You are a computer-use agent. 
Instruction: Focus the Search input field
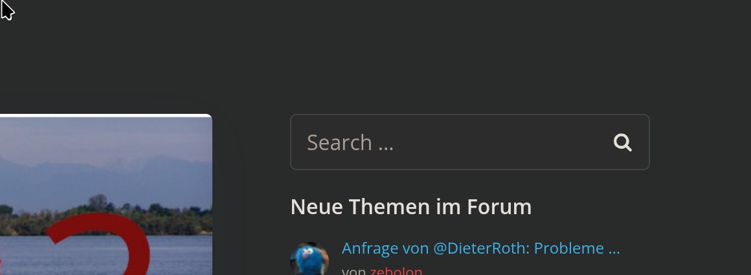(470, 142)
